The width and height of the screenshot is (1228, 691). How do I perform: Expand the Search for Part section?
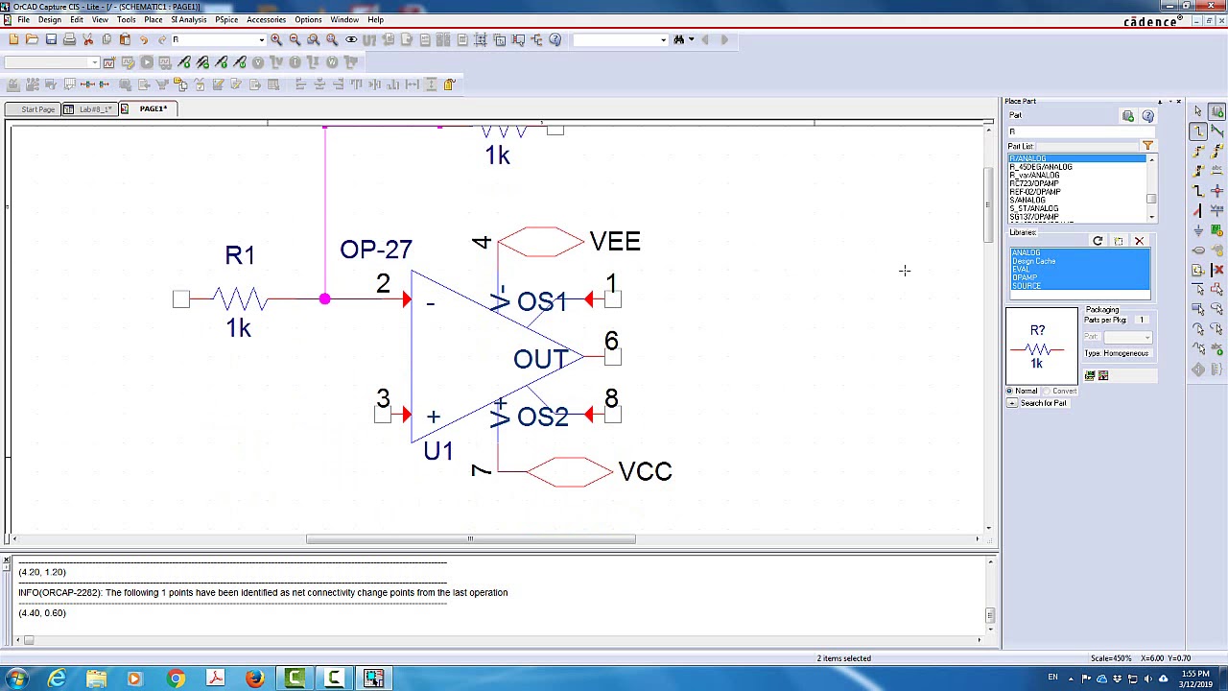click(1012, 403)
